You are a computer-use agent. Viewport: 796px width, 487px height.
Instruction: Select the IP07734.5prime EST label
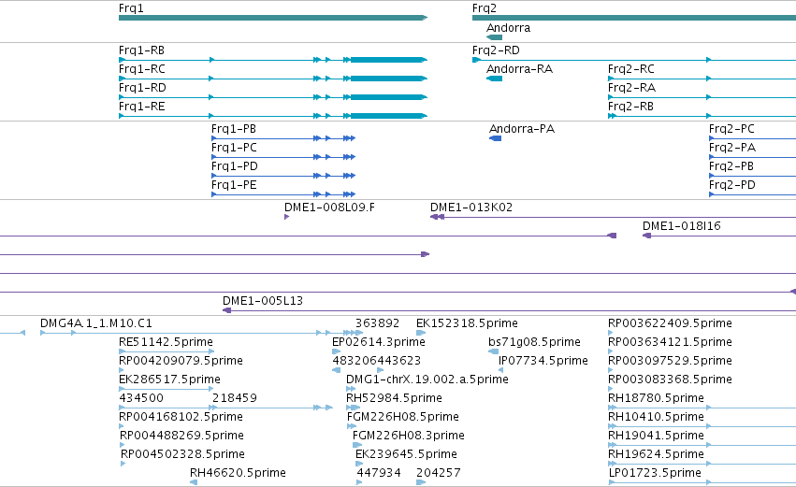click(543, 361)
